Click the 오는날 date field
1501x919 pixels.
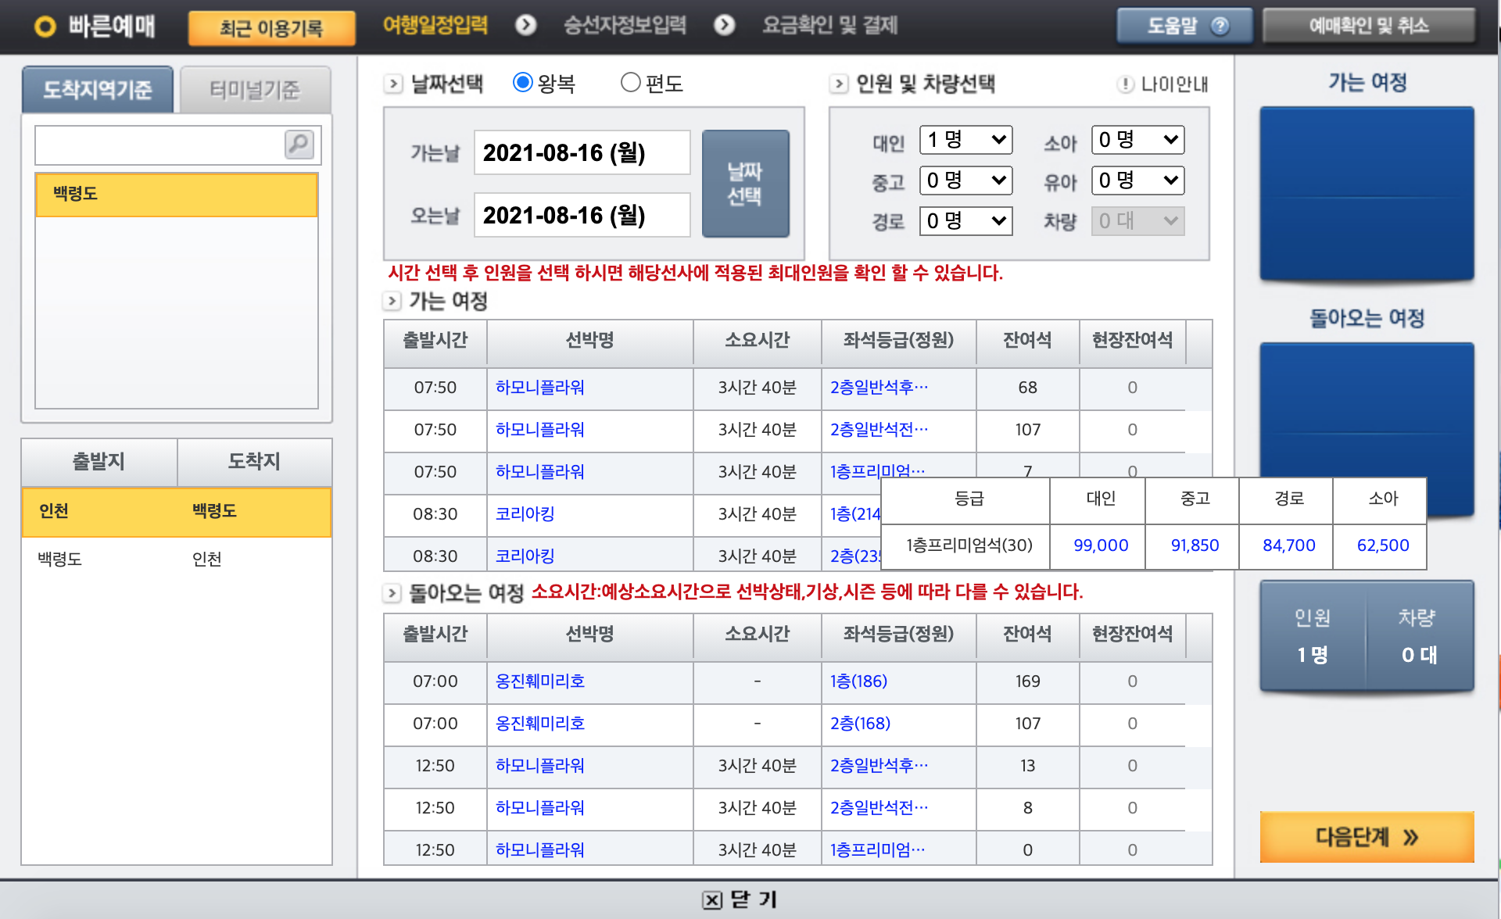(582, 215)
